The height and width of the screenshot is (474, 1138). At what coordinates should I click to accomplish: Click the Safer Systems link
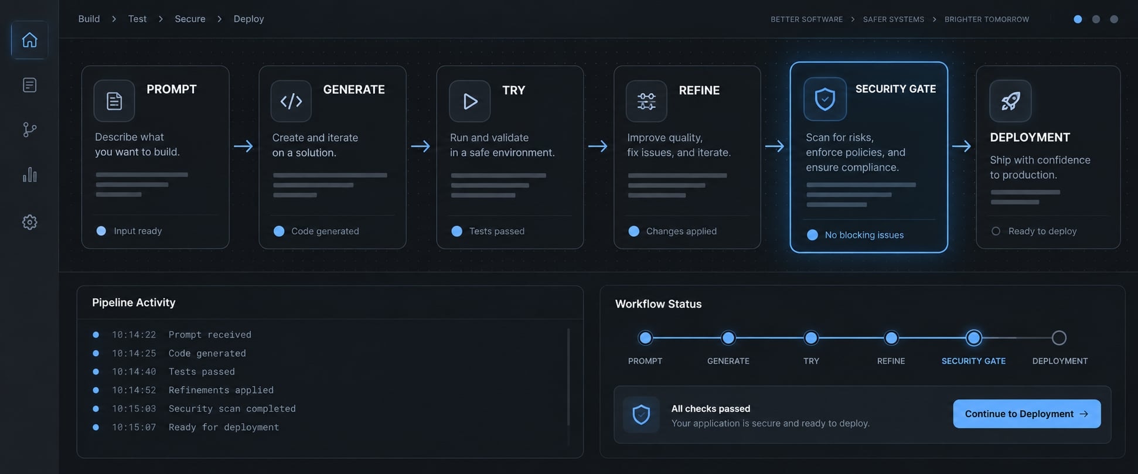pyautogui.click(x=893, y=19)
